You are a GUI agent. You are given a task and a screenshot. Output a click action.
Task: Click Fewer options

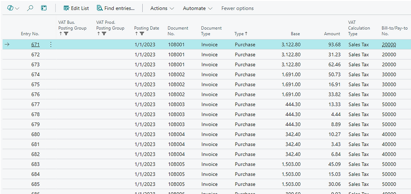237,8
